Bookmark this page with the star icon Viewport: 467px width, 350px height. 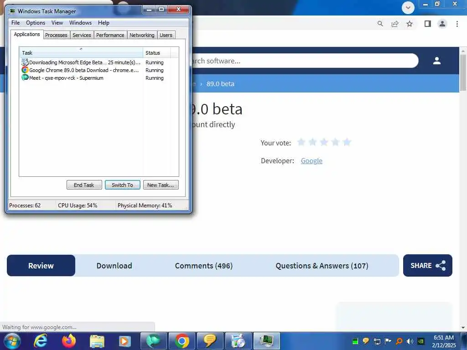tap(410, 24)
